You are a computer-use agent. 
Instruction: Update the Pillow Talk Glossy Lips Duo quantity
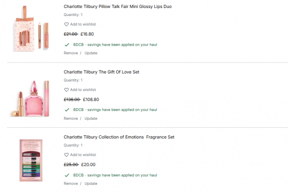coord(91,53)
